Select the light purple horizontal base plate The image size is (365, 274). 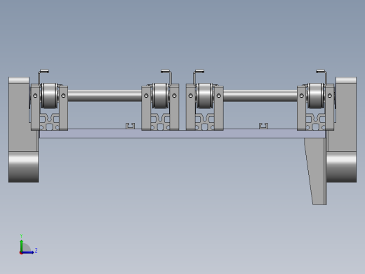click(182, 133)
